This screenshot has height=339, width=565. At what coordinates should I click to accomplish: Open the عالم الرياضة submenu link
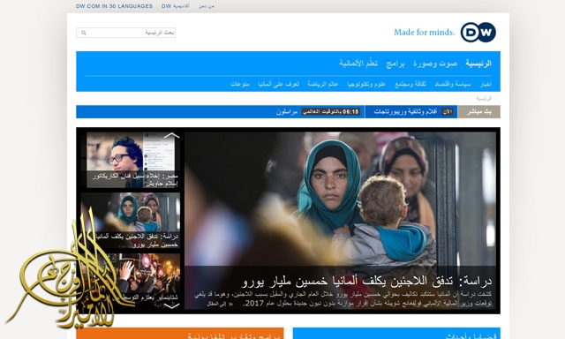tap(322, 84)
